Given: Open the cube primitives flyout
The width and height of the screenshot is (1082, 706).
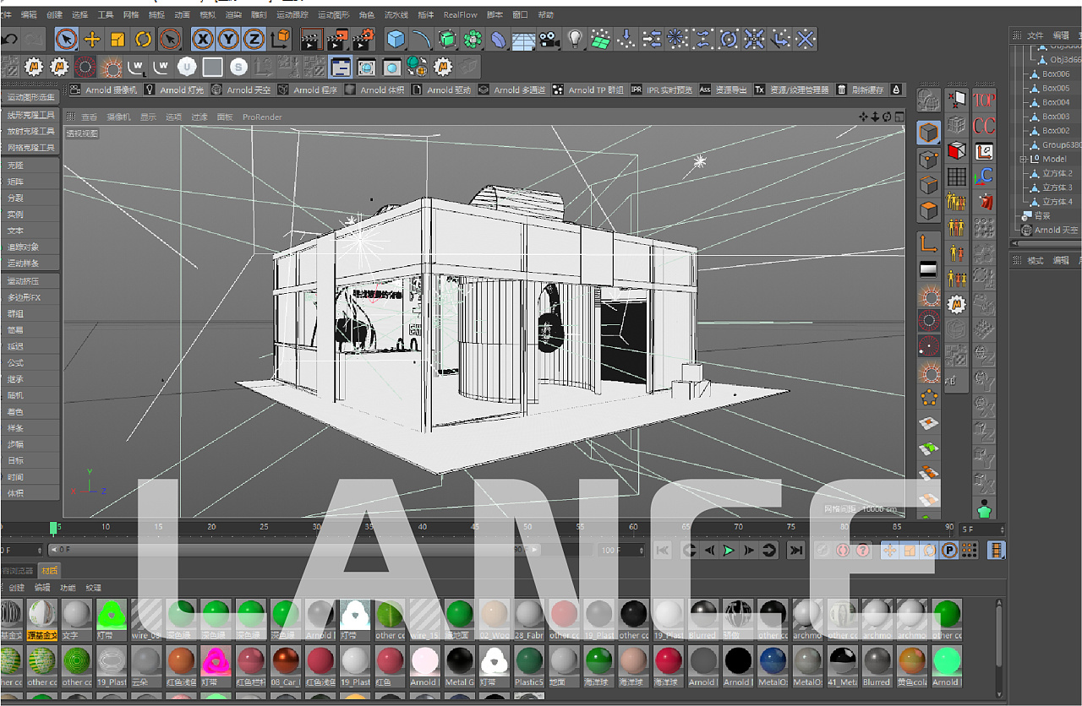Looking at the screenshot, I should 396,39.
